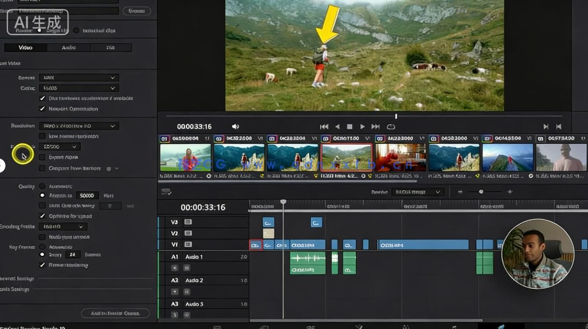588x329 pixels.
Task: Toggle the Network Optimization checkbox
Action: (x=42, y=108)
